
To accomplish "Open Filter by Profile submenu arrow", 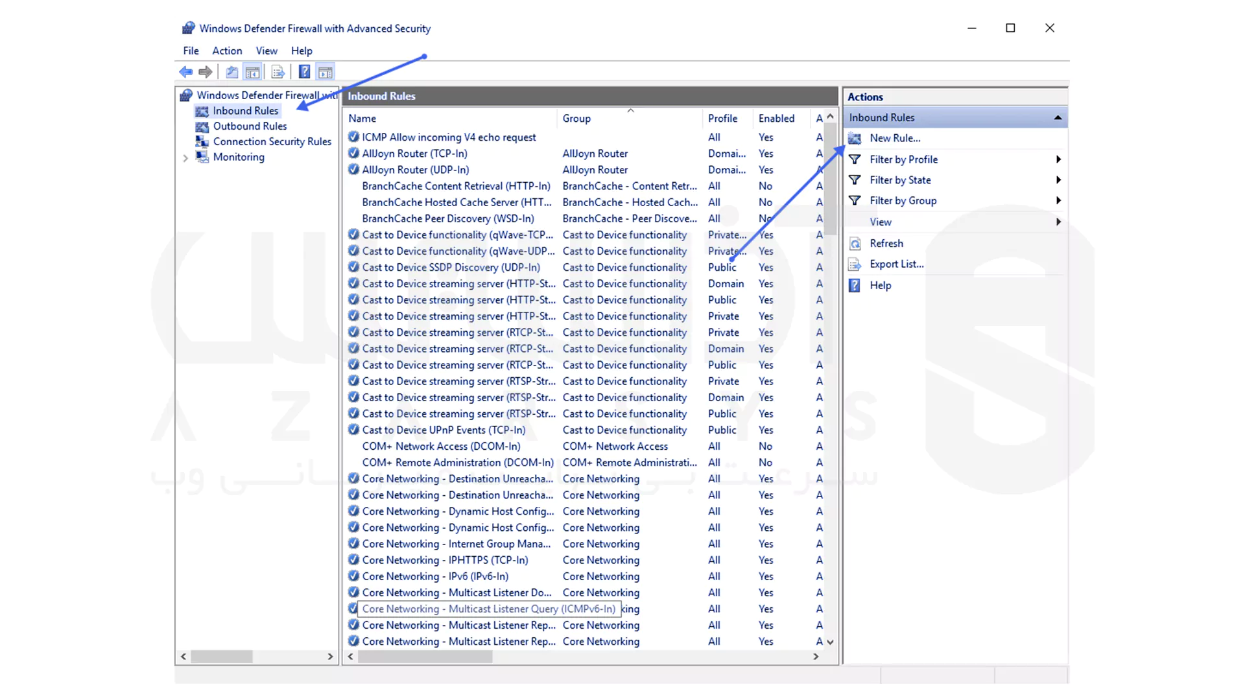I will pyautogui.click(x=1058, y=159).
